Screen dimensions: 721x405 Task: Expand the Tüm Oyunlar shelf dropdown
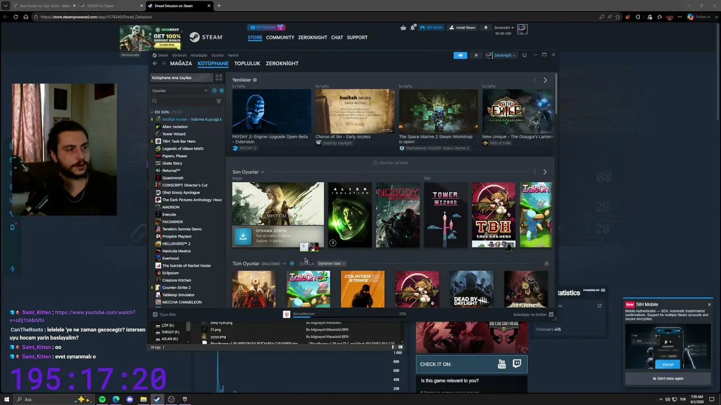tap(284, 264)
